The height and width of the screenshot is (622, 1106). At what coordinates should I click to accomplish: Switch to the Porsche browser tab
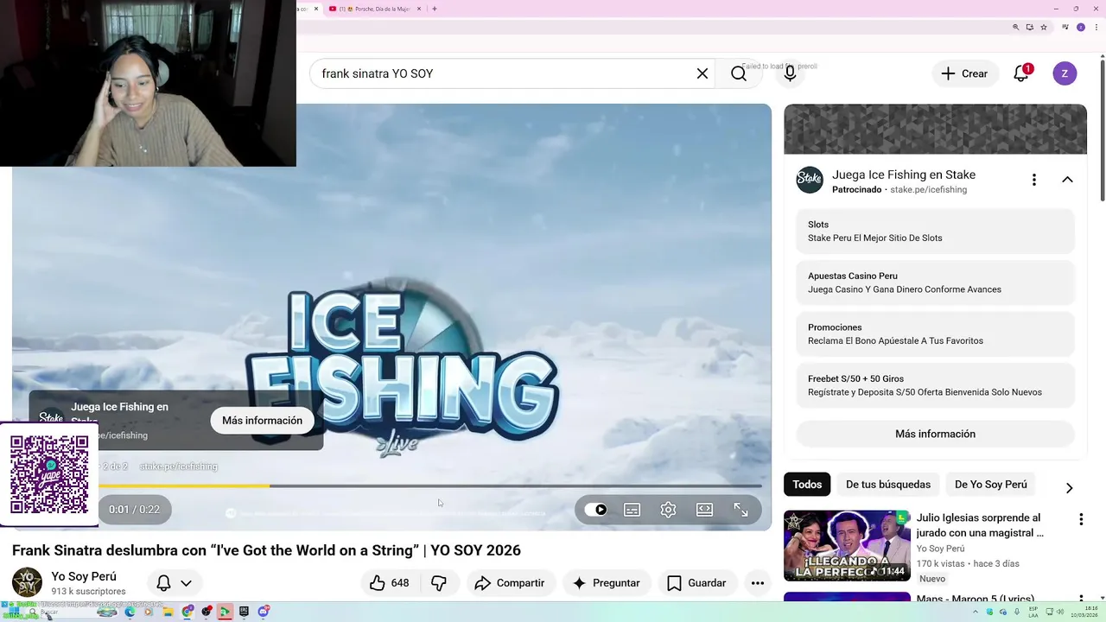tap(372, 9)
